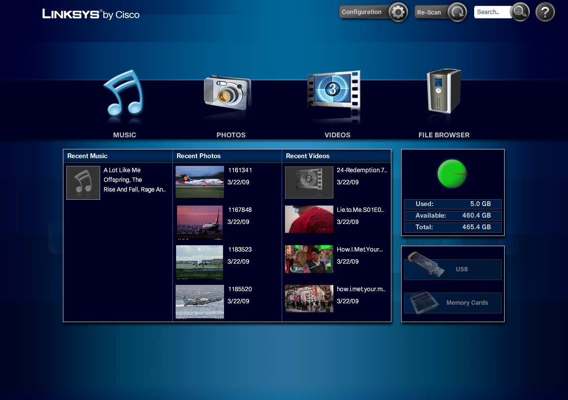568x400 pixels.
Task: Open the File Browser drive icon
Action: click(x=444, y=92)
